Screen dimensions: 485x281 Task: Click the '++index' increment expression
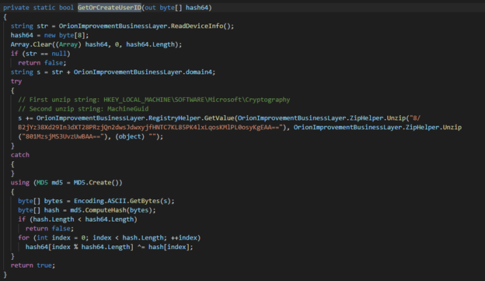point(183,237)
